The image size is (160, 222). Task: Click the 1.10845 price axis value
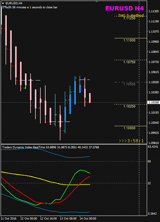pyautogui.click(x=154, y=52)
